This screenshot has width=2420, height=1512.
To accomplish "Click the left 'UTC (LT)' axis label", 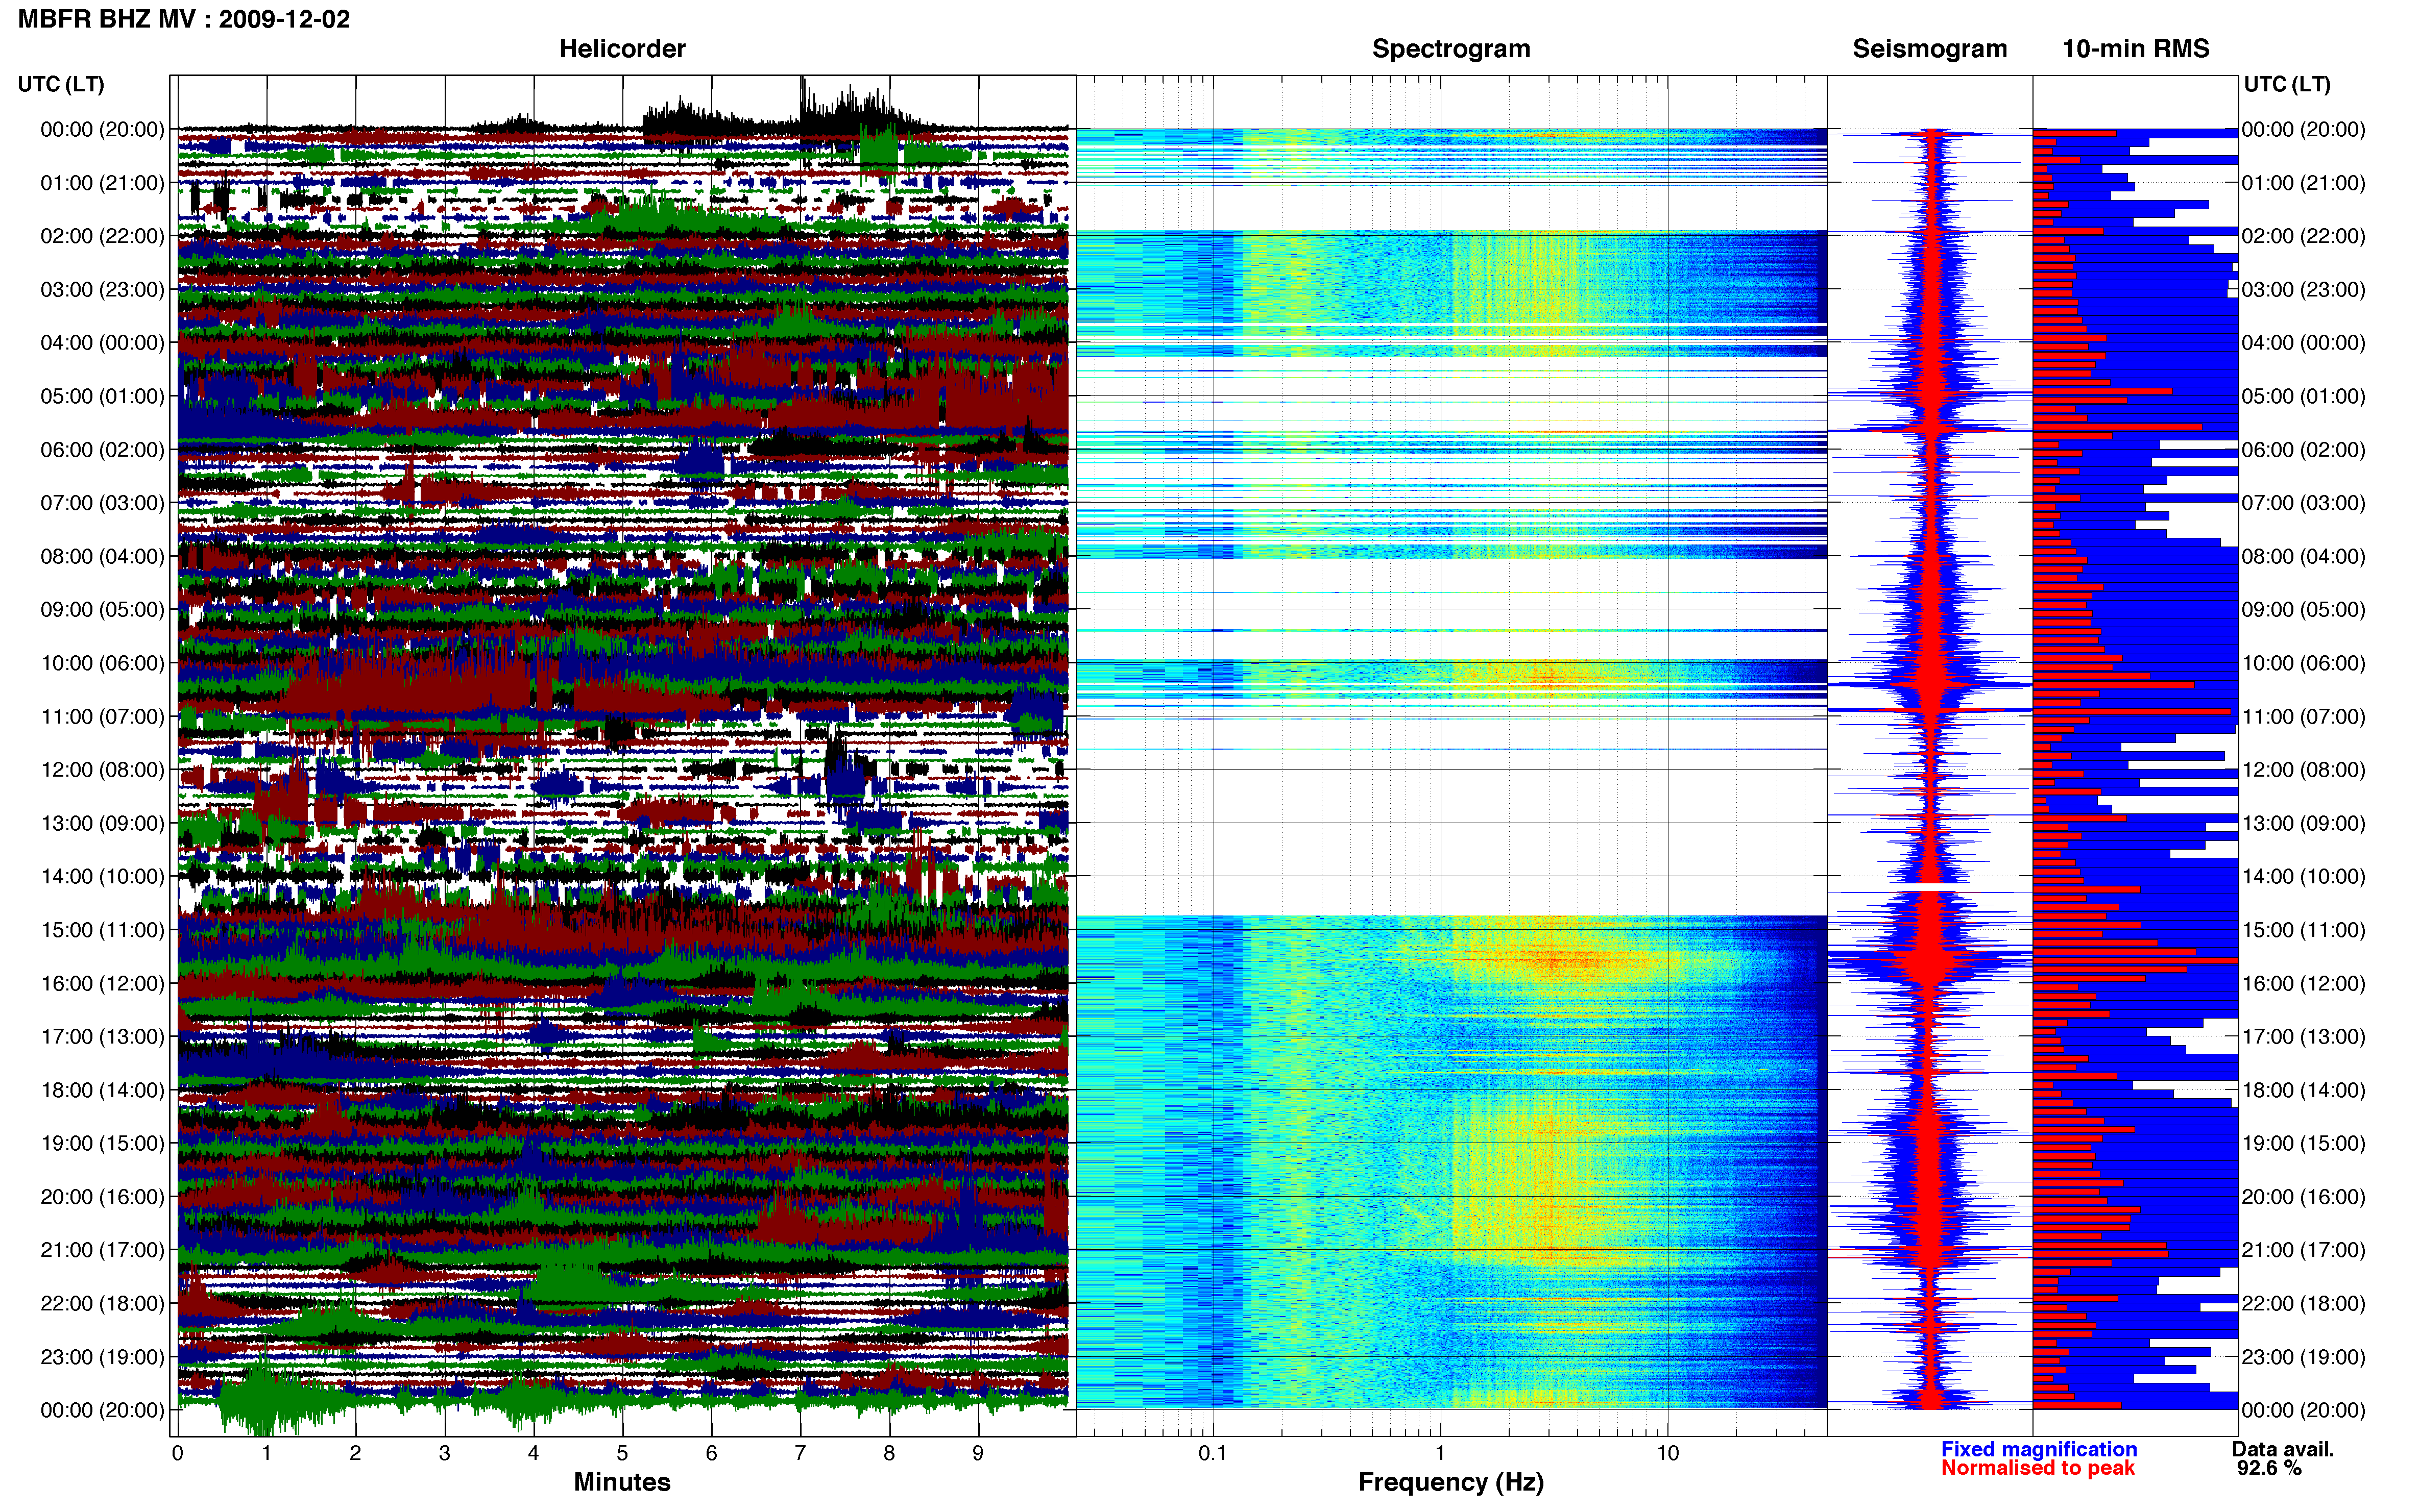I will tap(61, 84).
